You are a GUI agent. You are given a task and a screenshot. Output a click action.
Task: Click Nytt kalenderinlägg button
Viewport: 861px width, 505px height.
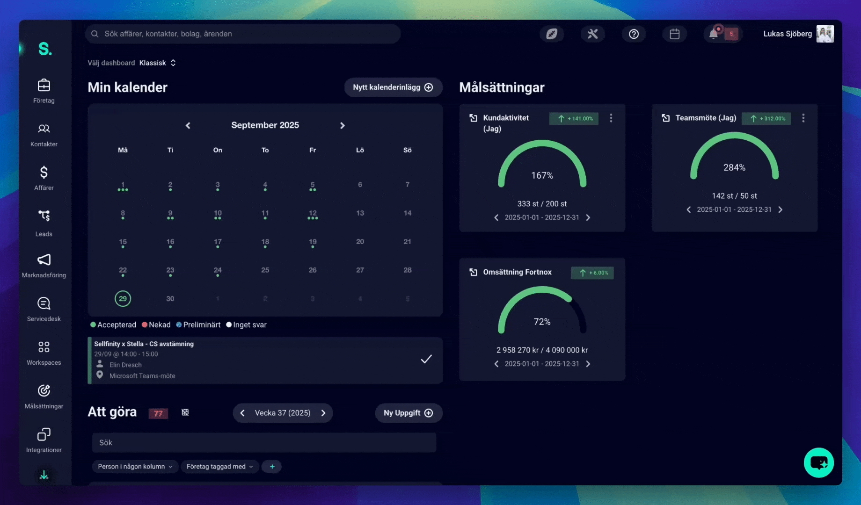pyautogui.click(x=393, y=87)
